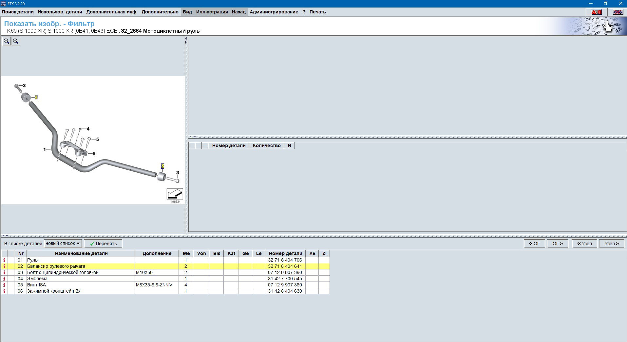Click the « ОГ previous group button
The height and width of the screenshot is (342, 627).
(534, 244)
